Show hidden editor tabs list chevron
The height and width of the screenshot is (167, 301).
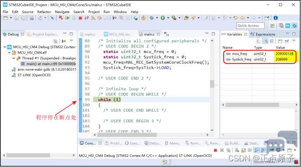point(166,34)
